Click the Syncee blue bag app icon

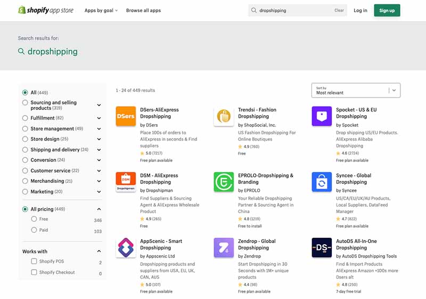(322, 182)
